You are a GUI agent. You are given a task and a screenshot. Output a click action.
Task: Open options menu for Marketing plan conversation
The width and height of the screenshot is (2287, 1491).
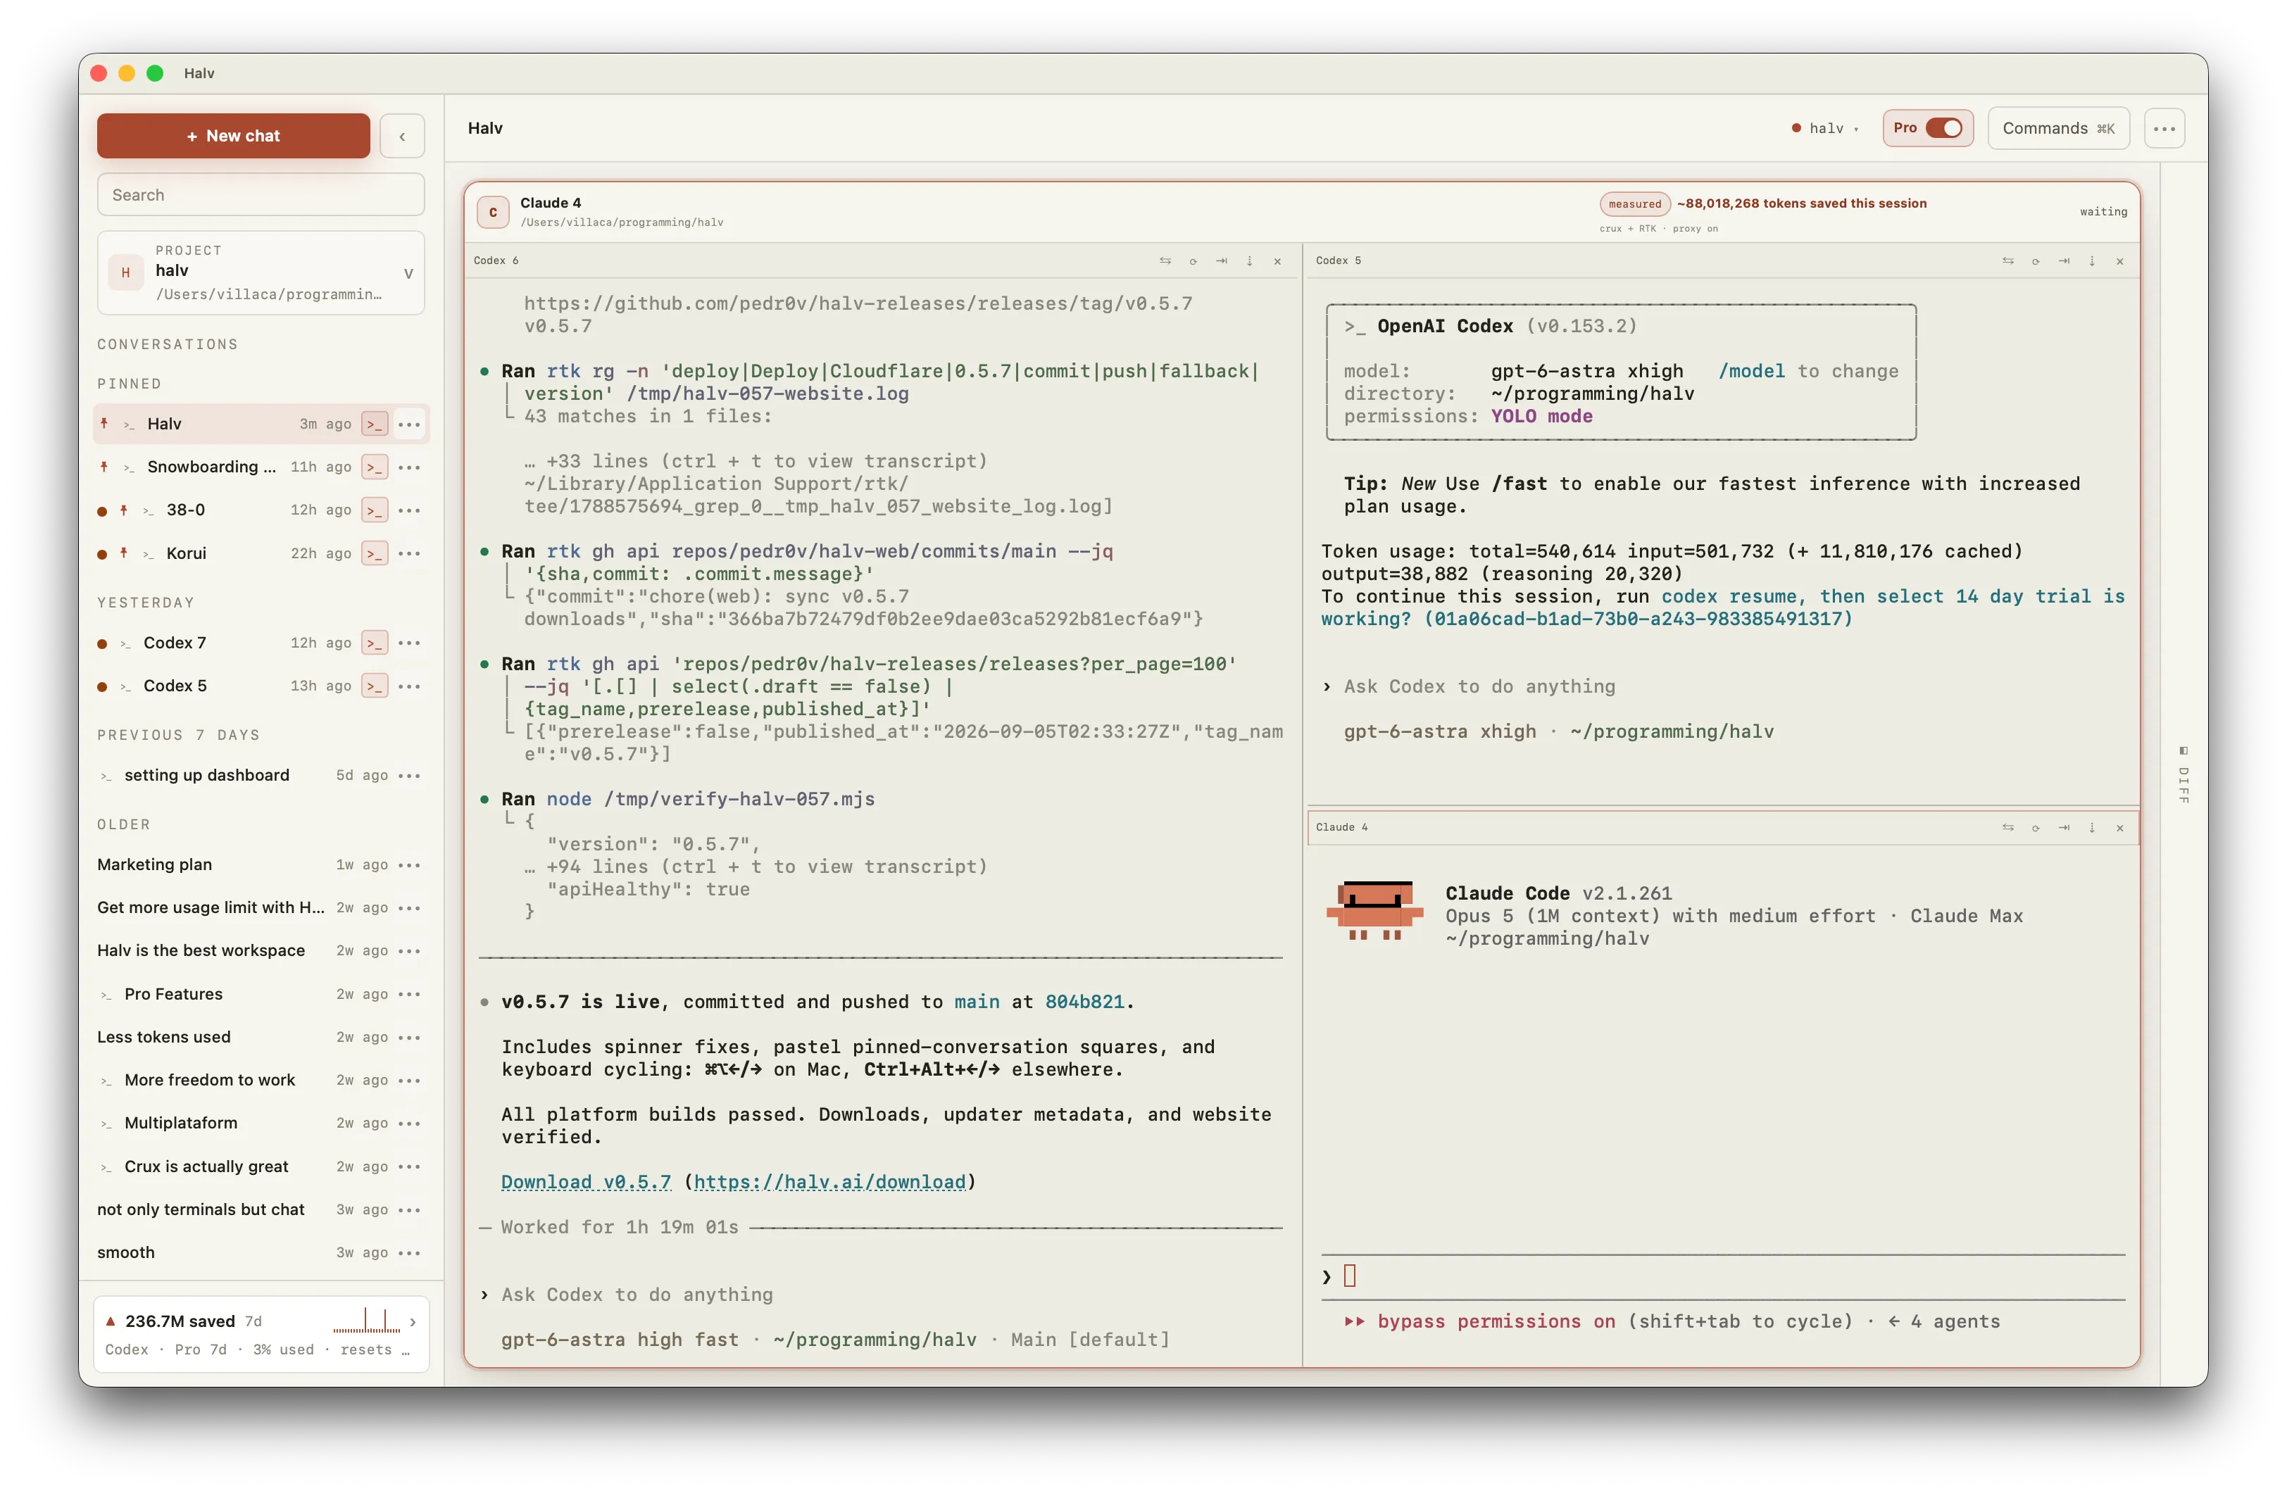[409, 864]
